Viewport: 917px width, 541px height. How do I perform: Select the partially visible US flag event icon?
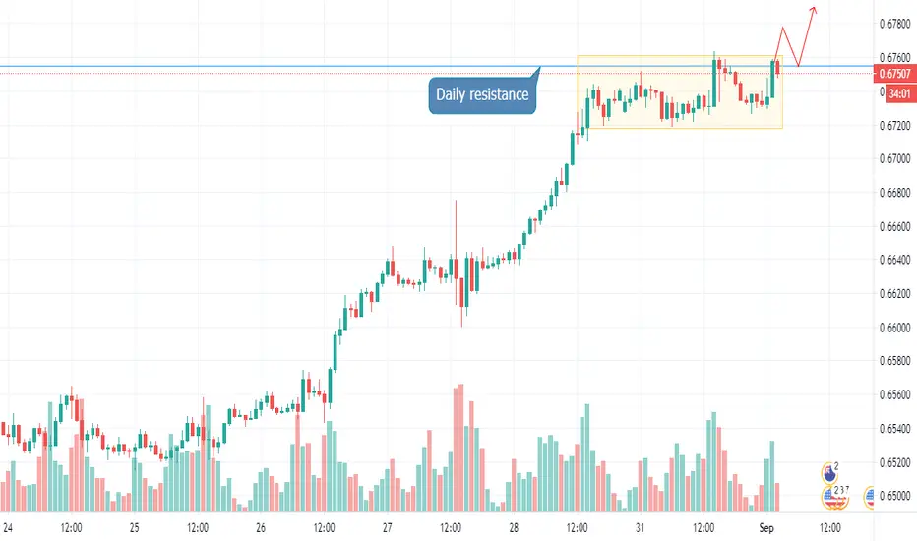pyautogui.click(x=869, y=497)
